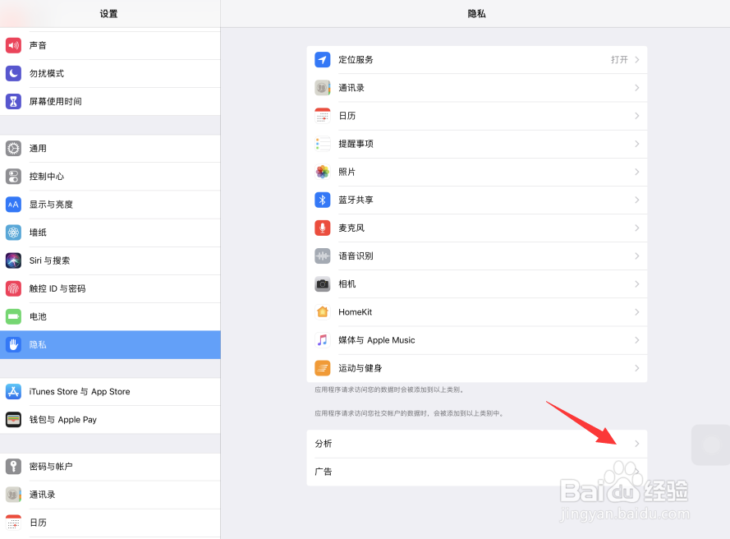Click the Siri 与搜索 icon
Viewport: 730px width, 539px height.
[13, 260]
